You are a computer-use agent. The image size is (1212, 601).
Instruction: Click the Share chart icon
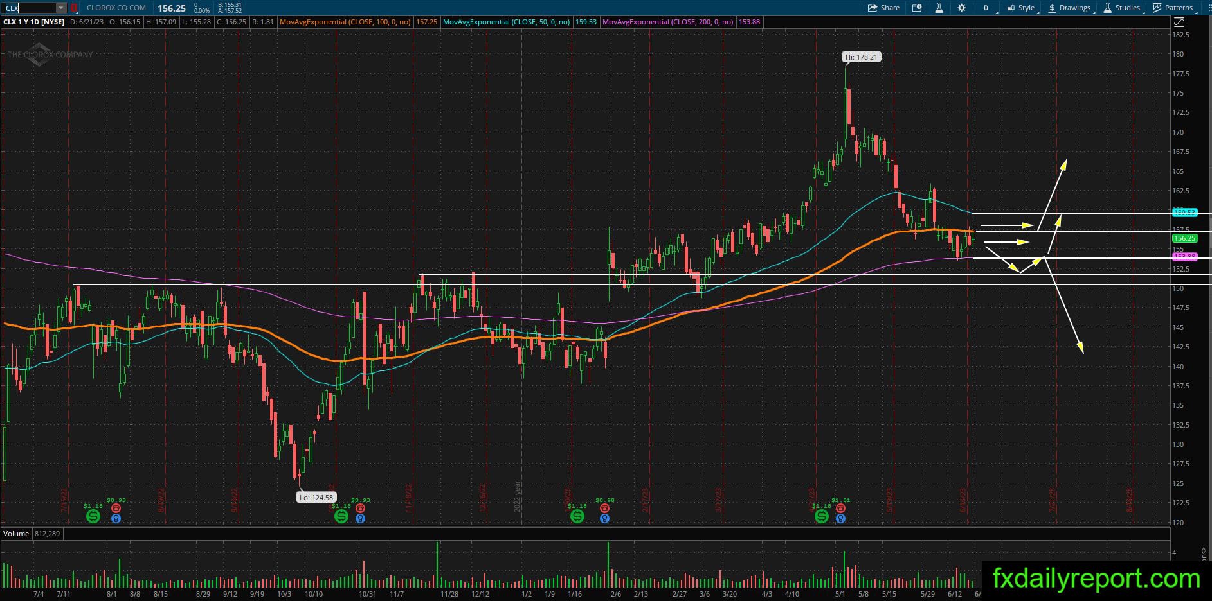[883, 8]
